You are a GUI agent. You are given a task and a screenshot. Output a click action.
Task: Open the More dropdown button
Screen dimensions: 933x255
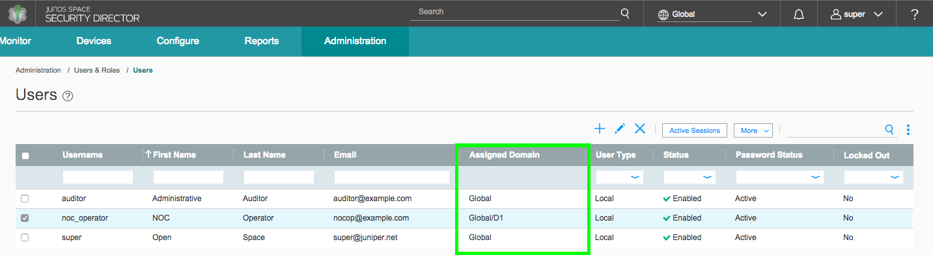pos(753,130)
